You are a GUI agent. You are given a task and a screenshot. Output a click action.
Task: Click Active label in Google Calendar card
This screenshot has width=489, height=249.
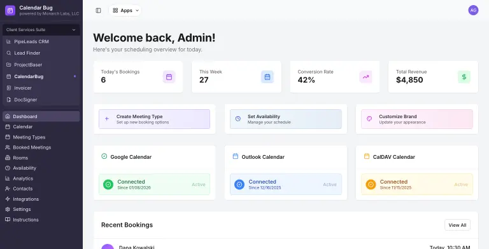pos(199,185)
